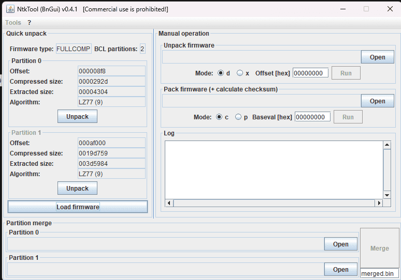Viewport: 401px width, 280px height.
Task: Open Partition 0 file in Partition merge
Action: coord(340,244)
